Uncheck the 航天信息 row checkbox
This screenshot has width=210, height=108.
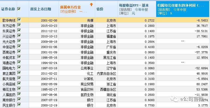tap(19, 78)
